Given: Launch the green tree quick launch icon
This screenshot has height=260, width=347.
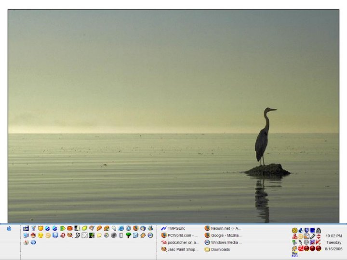Looking at the screenshot, I should (x=128, y=235).
